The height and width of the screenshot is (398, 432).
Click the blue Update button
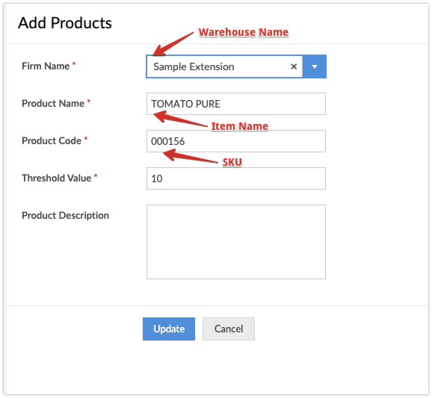[169, 329]
